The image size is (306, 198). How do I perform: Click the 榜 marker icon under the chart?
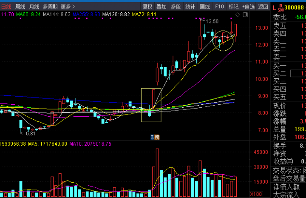coord(157,137)
